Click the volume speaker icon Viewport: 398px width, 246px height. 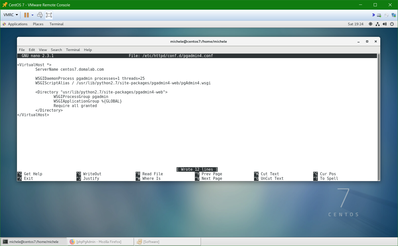385,24
